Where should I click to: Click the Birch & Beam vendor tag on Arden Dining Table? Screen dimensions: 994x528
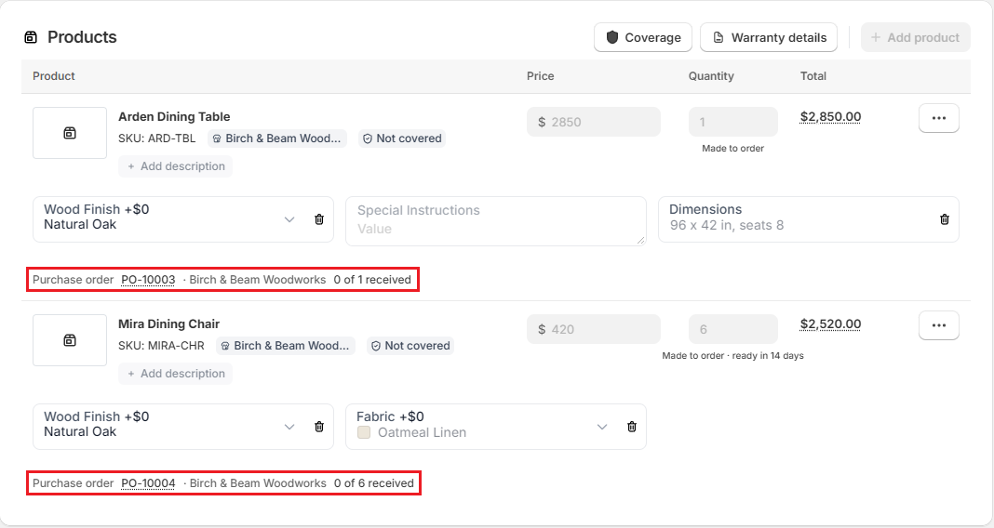point(277,139)
